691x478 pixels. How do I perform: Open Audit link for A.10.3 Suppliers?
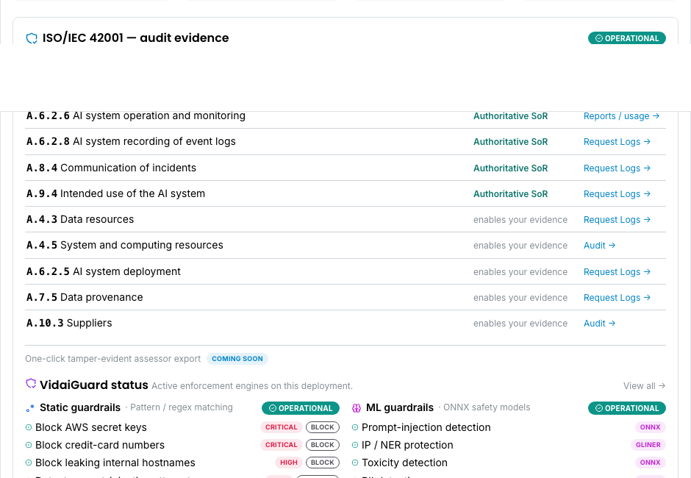599,324
